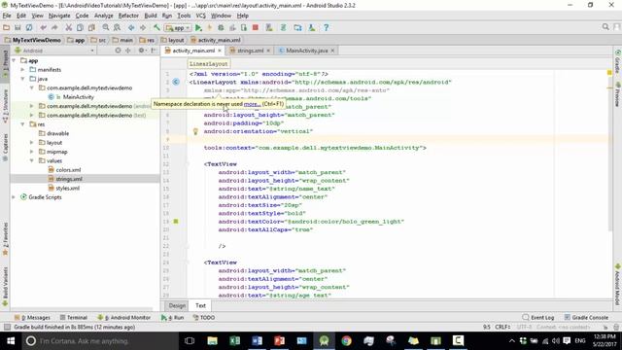Open Project Structure toolbar icon

pyautogui.click(x=297, y=28)
